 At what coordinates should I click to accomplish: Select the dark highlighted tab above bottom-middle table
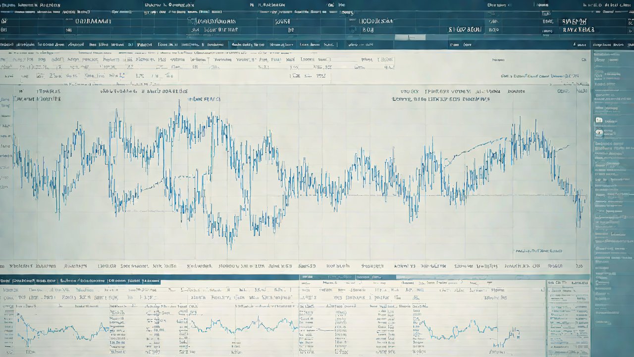[x=347, y=277]
